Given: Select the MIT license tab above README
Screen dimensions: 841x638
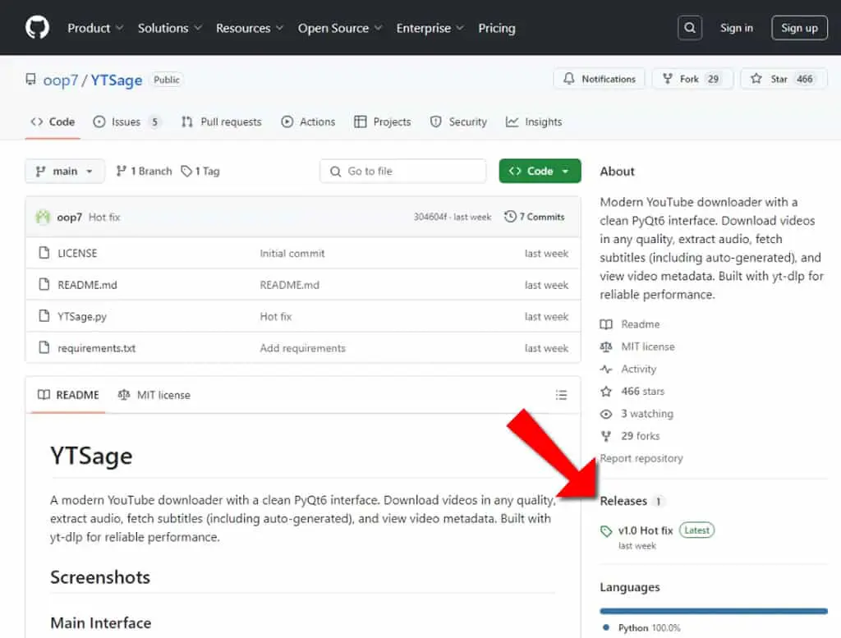Looking at the screenshot, I should point(154,395).
